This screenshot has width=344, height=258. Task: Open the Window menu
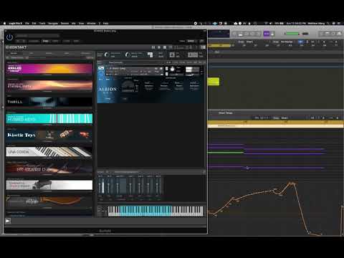91,23
